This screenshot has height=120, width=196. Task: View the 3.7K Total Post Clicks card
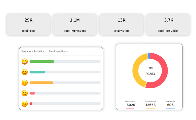(168, 25)
